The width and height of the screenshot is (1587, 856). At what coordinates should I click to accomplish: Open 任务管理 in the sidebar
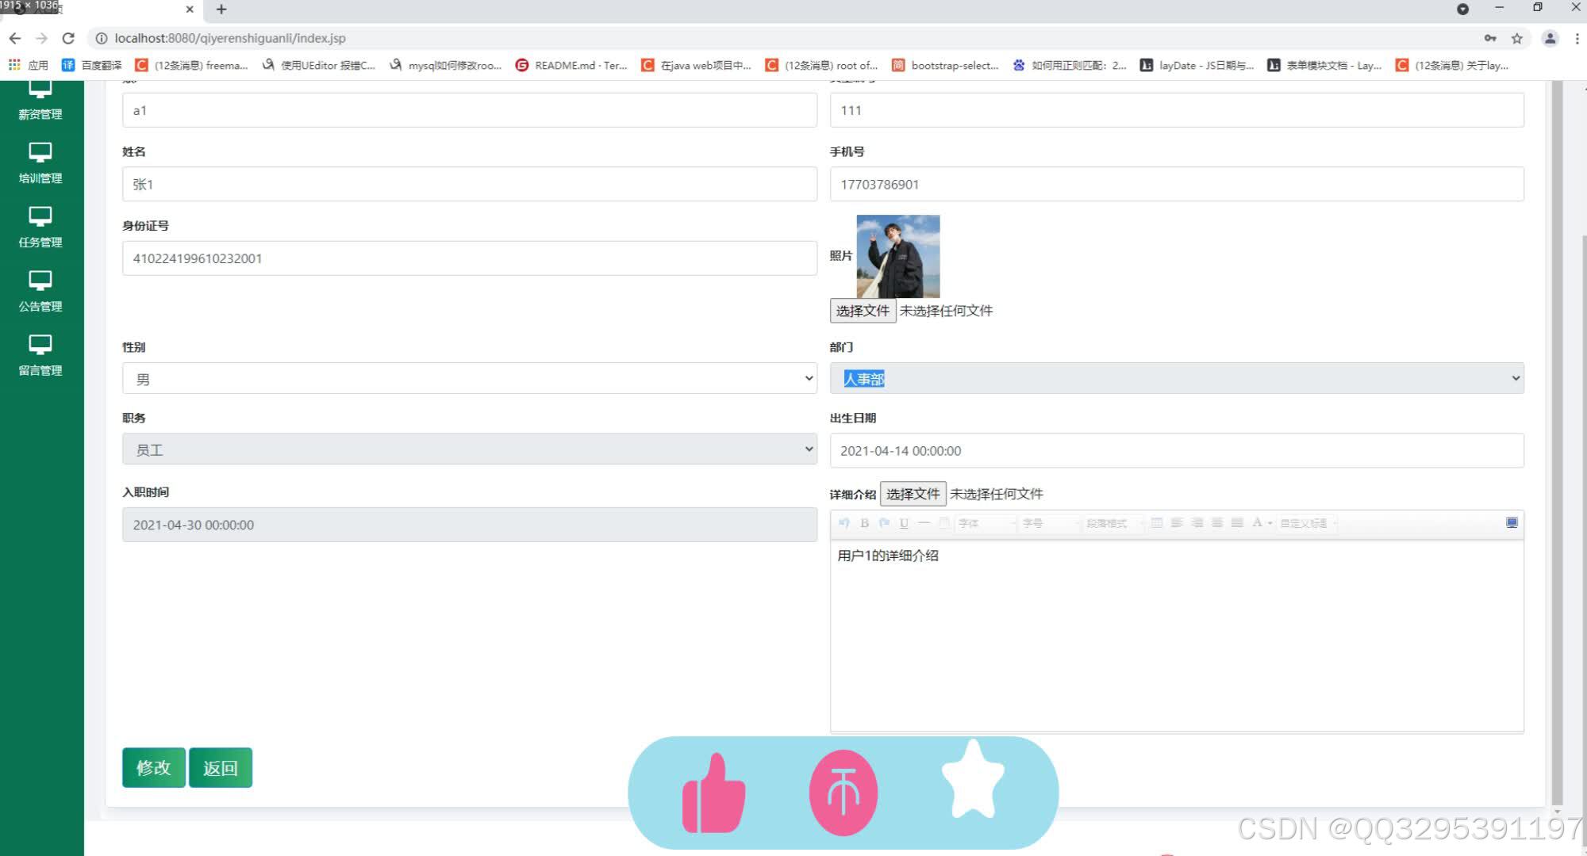tap(40, 227)
